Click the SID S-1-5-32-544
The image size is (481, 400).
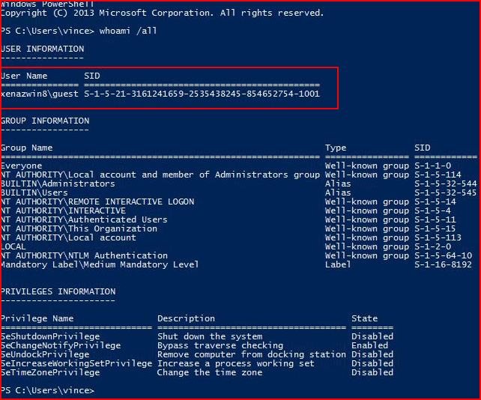point(446,184)
